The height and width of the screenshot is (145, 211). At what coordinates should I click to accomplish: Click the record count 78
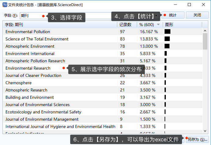click(x=122, y=46)
